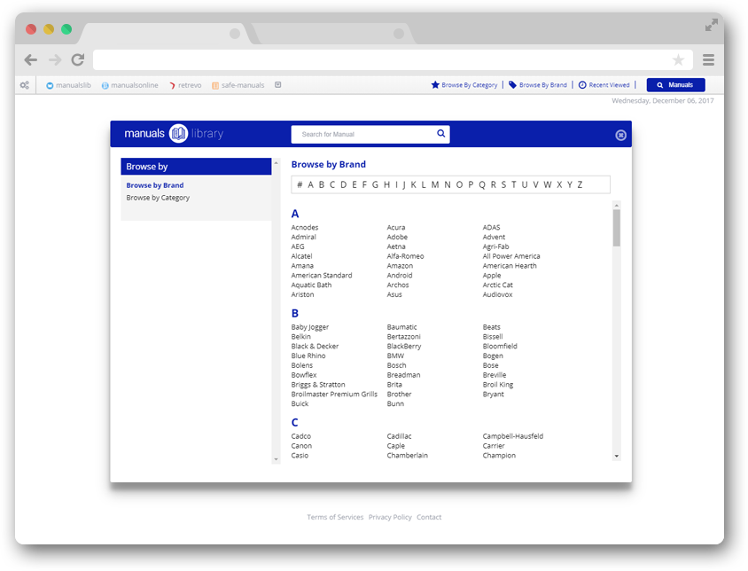Click the brand list scrollbar thumb

coord(616,228)
